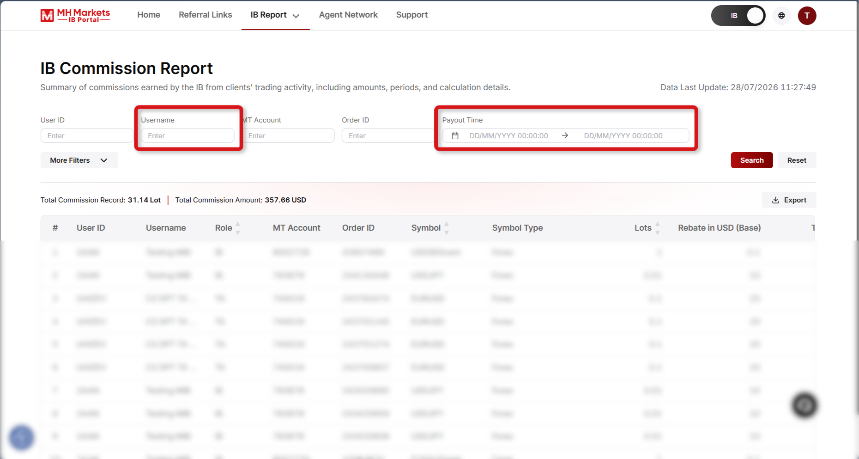The height and width of the screenshot is (459, 859).
Task: Expand the More Filters dropdown
Action: pyautogui.click(x=79, y=160)
